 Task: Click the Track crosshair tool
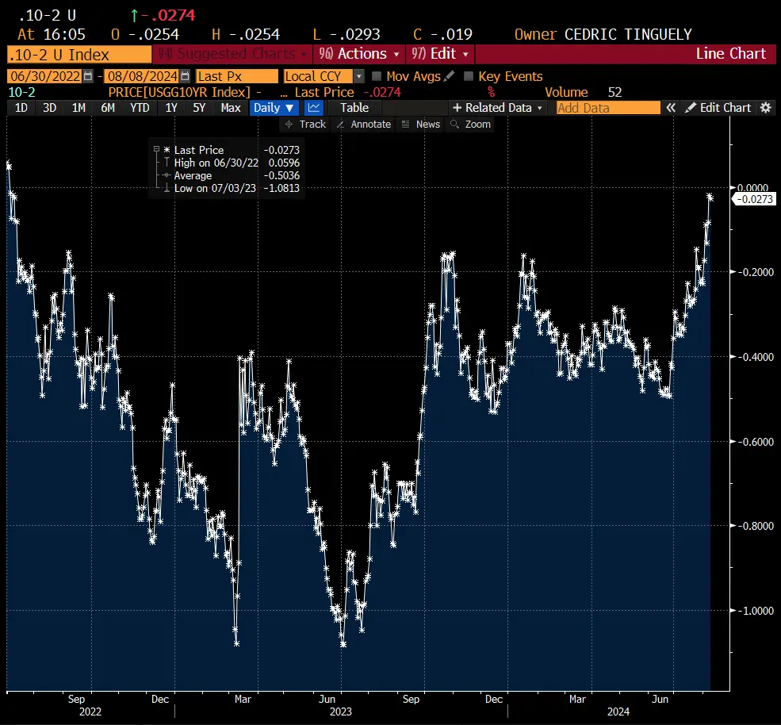coord(305,125)
